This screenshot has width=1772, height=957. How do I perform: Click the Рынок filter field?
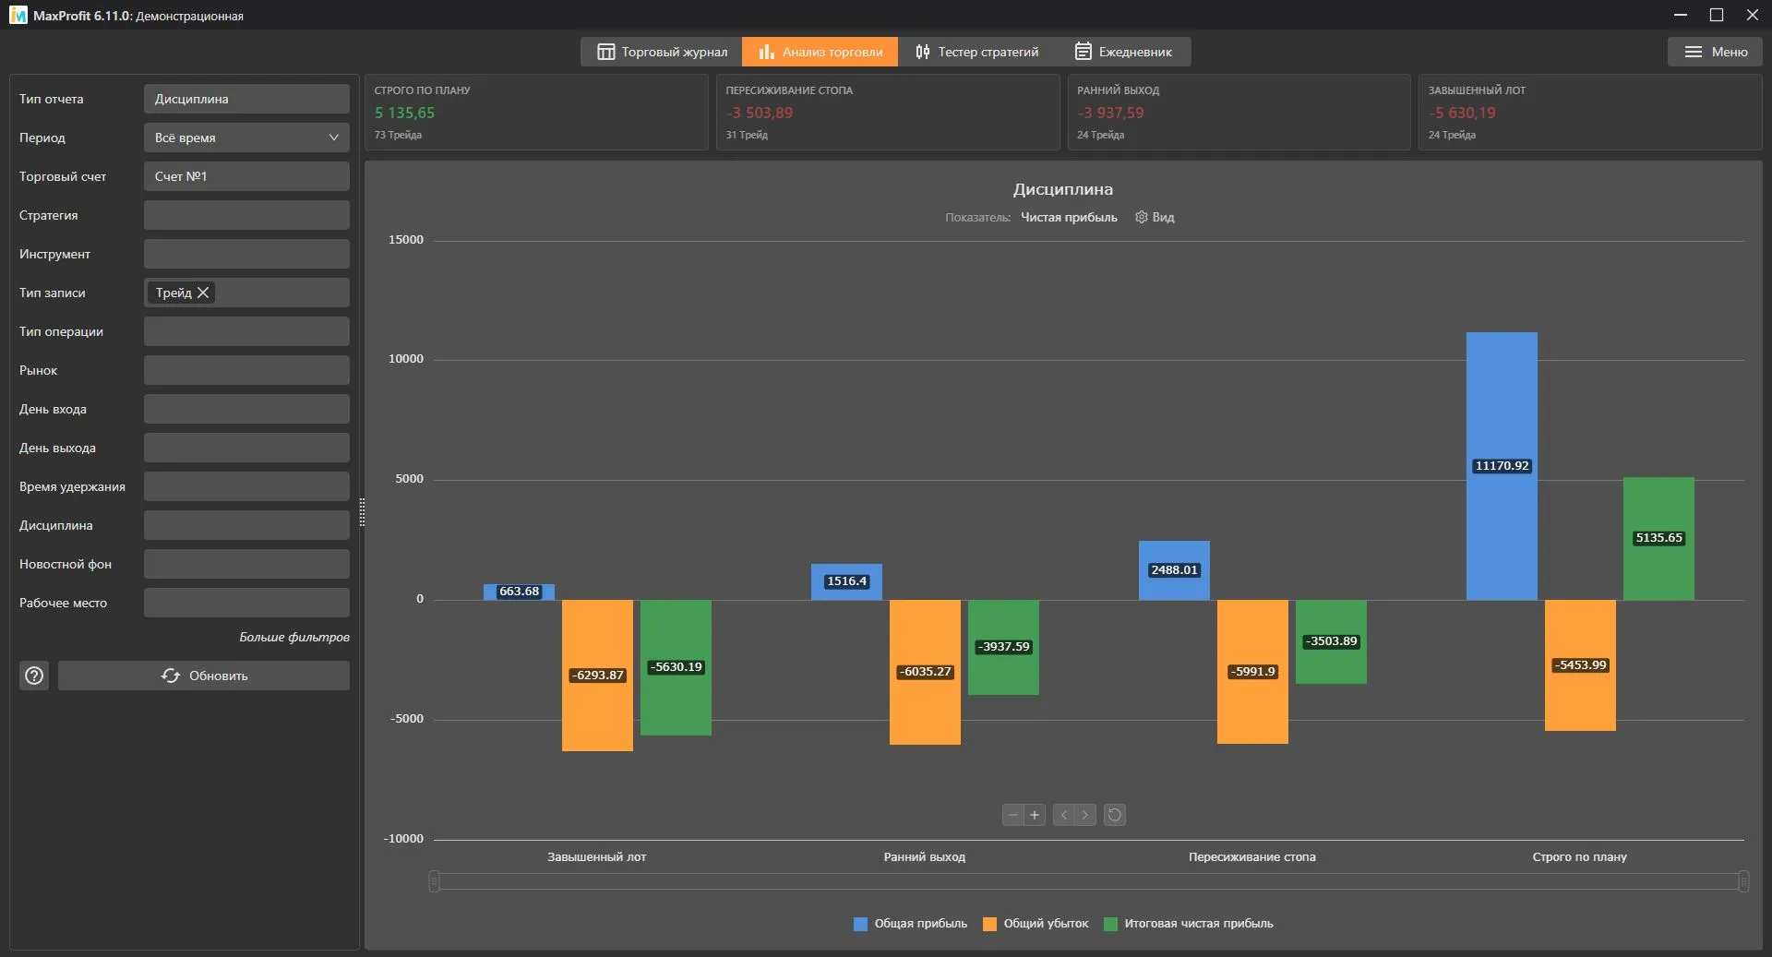(246, 370)
